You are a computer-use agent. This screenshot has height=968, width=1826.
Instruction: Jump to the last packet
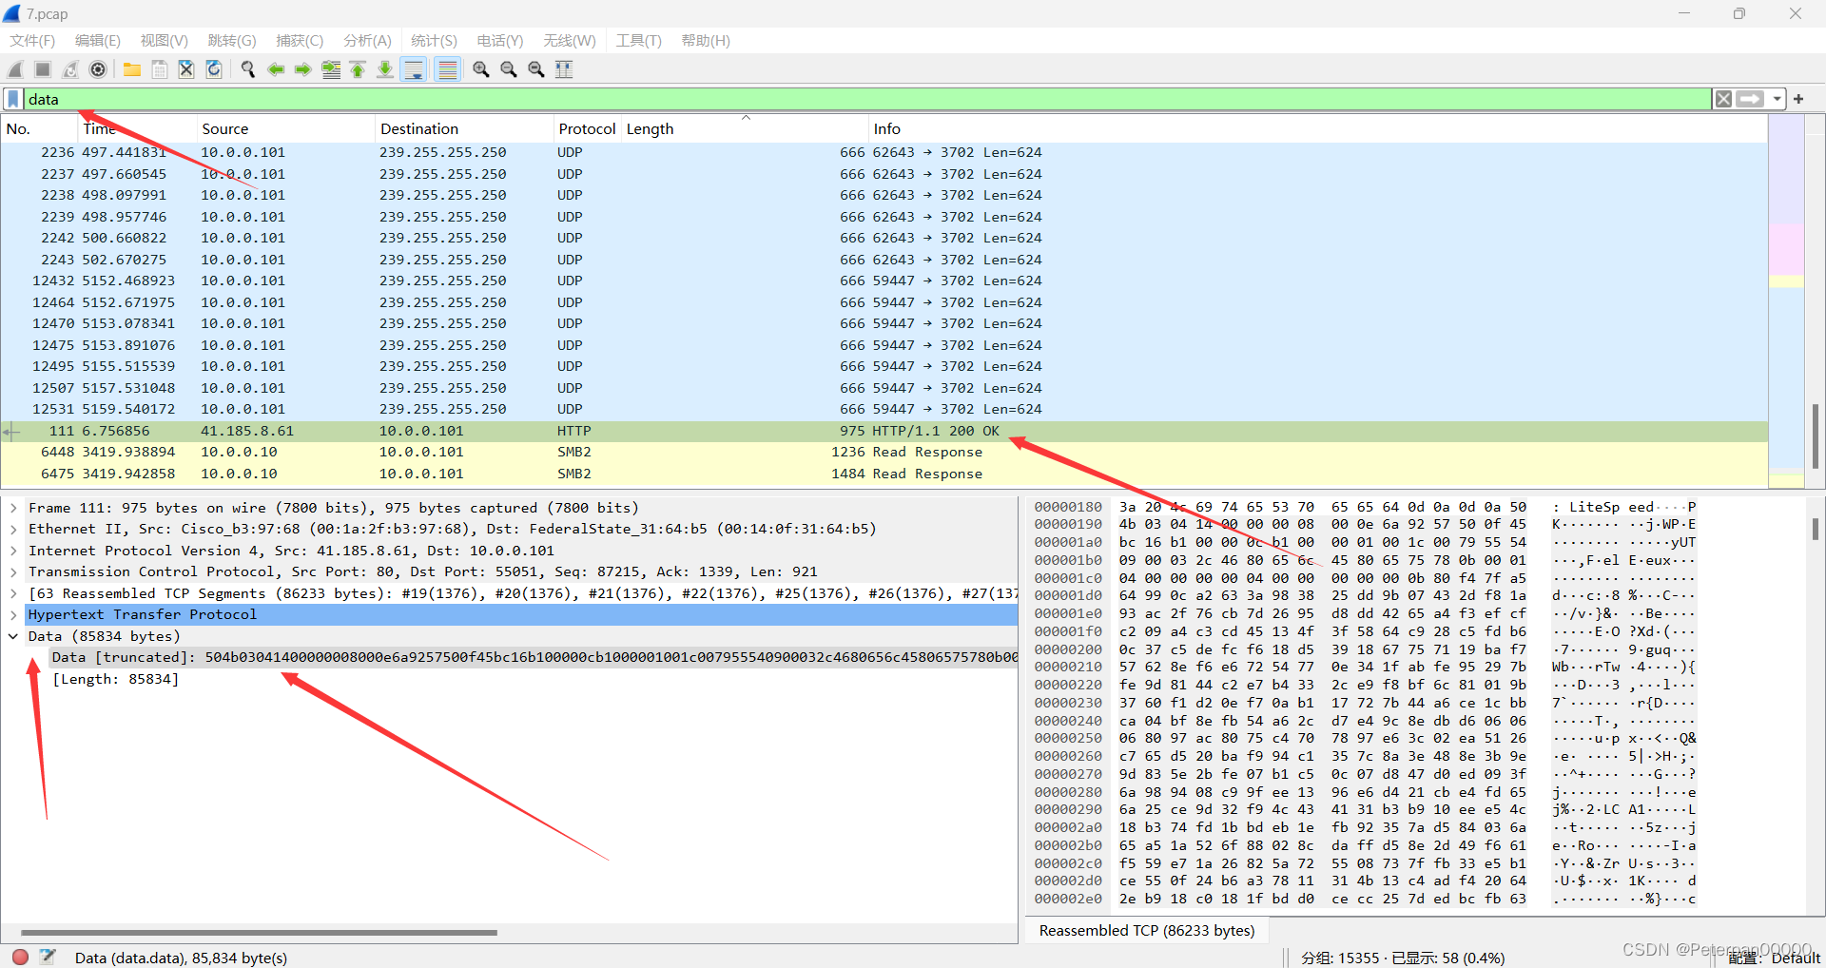click(x=385, y=69)
